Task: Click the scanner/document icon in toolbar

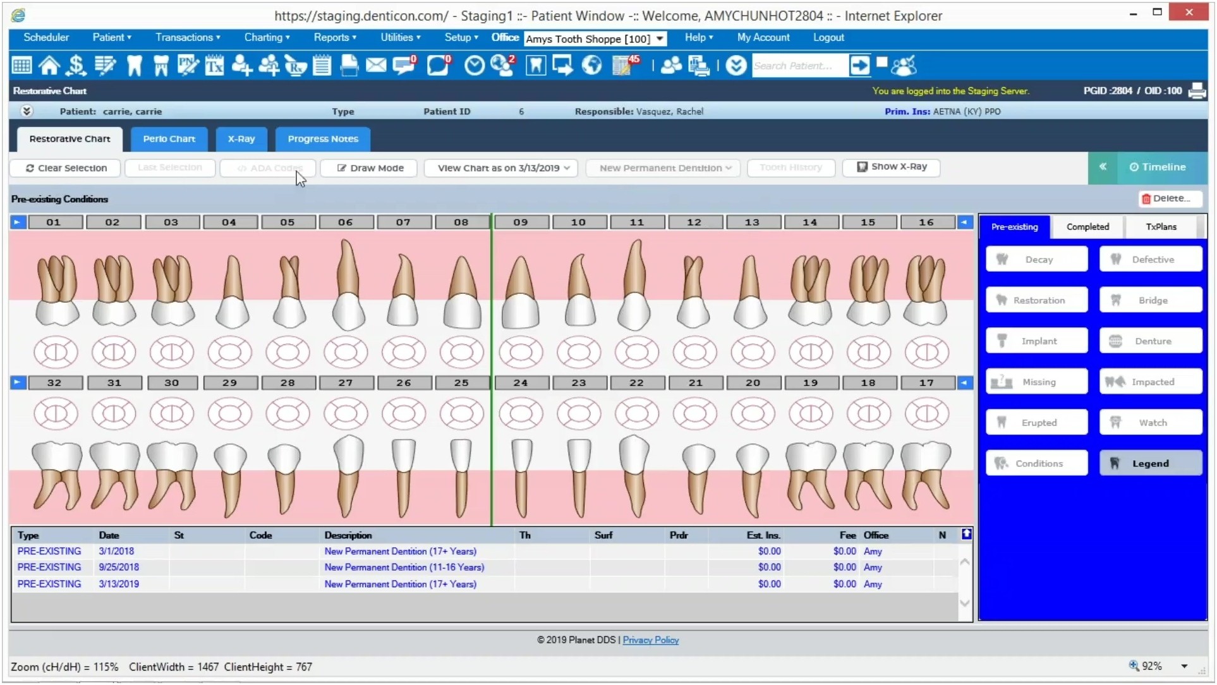Action: [349, 65]
